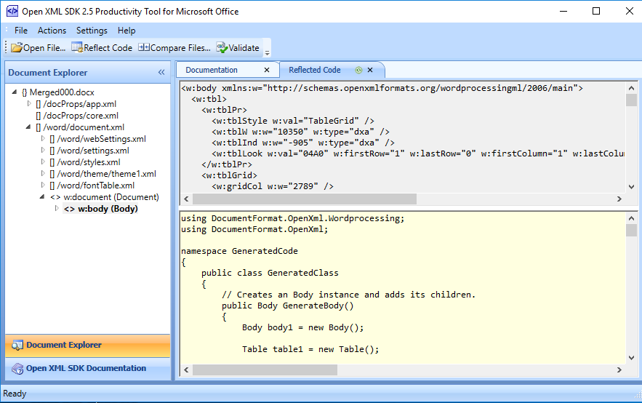Open the Actions menu
The width and height of the screenshot is (642, 403).
52,31
